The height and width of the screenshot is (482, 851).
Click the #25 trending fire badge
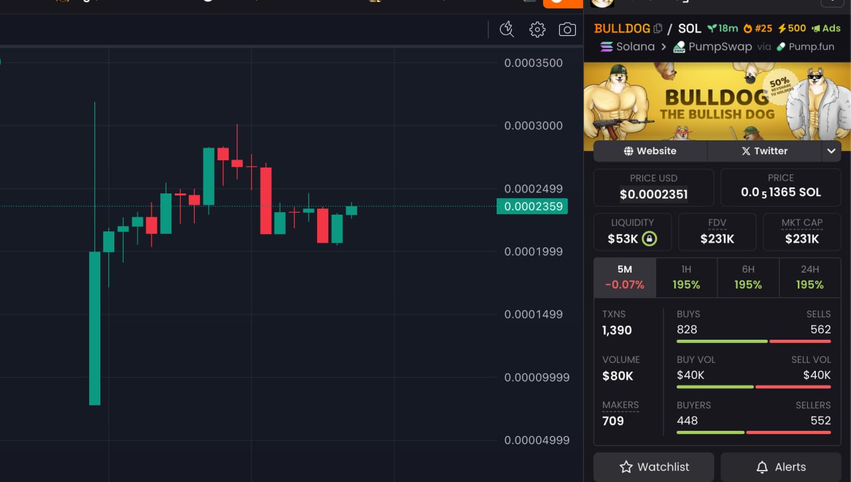click(758, 29)
